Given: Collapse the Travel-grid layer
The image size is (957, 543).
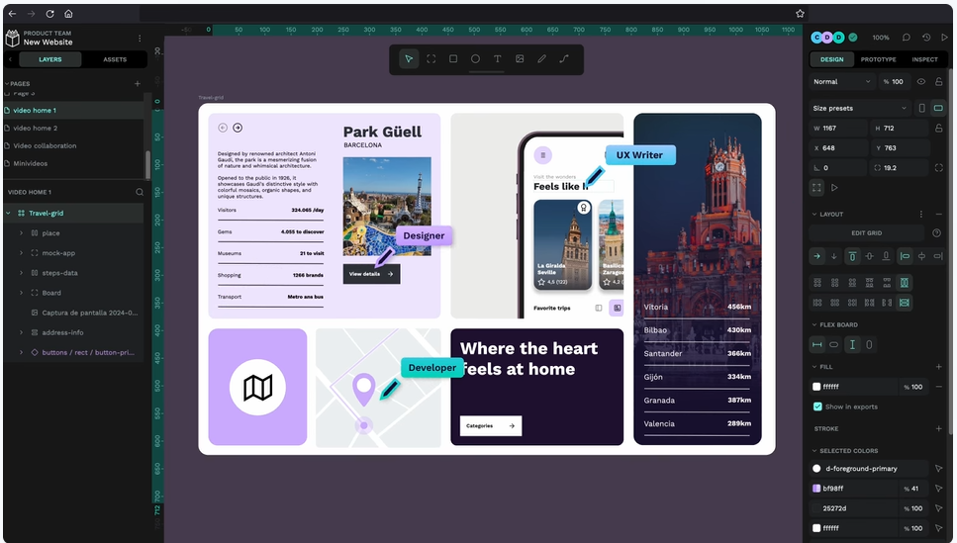Looking at the screenshot, I should pos(9,213).
